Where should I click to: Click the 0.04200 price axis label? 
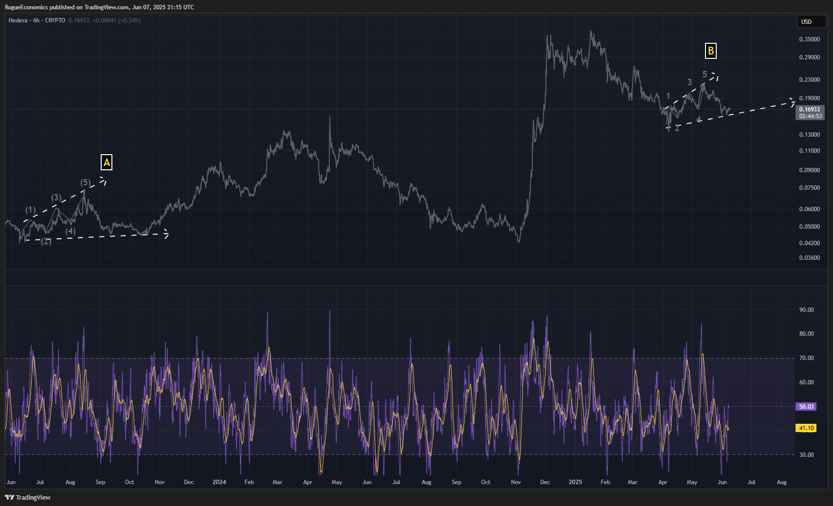pyautogui.click(x=809, y=243)
